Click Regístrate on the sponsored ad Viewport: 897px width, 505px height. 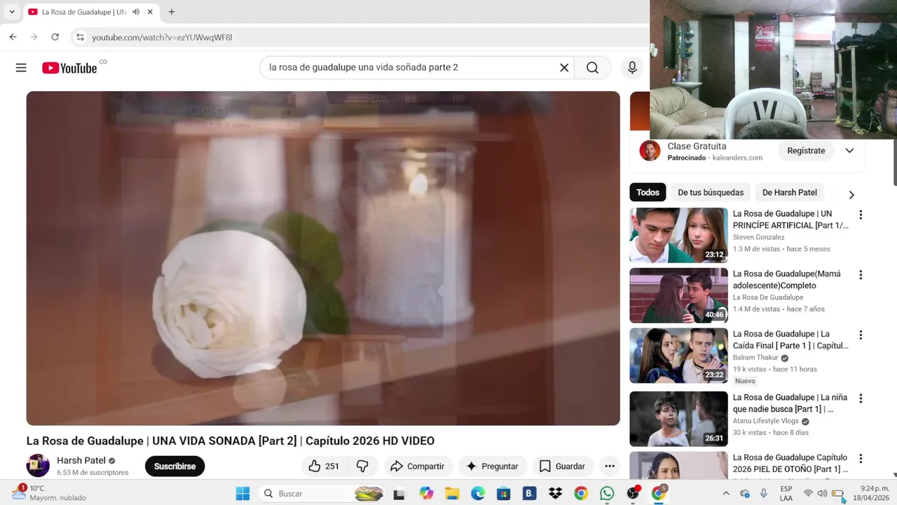click(806, 151)
